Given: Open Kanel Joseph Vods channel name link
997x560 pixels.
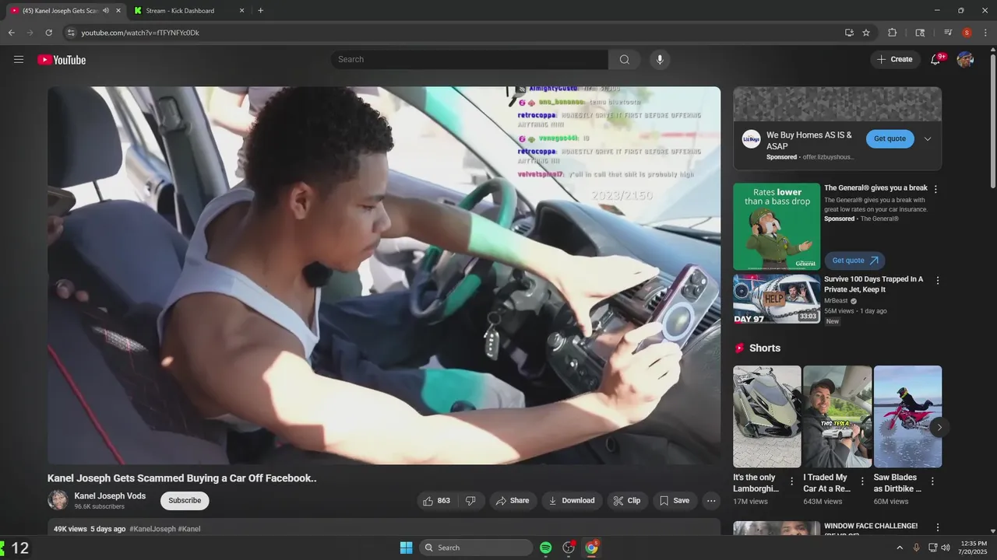Looking at the screenshot, I should point(110,496).
